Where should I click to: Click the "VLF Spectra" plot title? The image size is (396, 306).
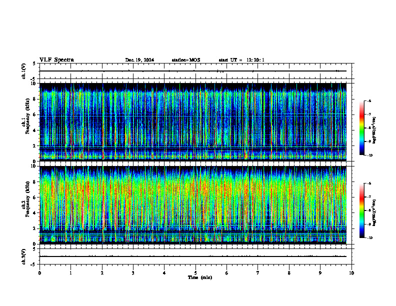(x=56, y=60)
